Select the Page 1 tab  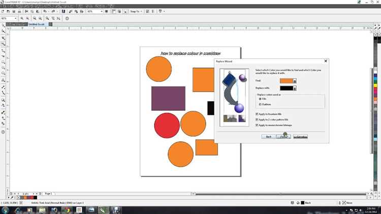click(x=48, y=194)
